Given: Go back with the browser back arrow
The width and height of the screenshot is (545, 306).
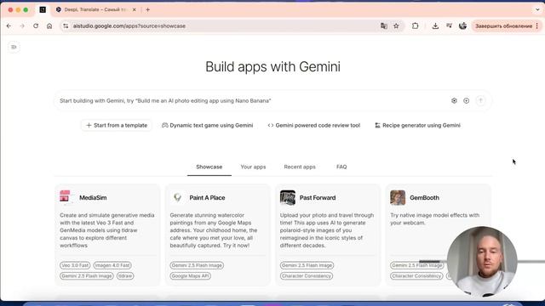Looking at the screenshot, I should pos(9,26).
